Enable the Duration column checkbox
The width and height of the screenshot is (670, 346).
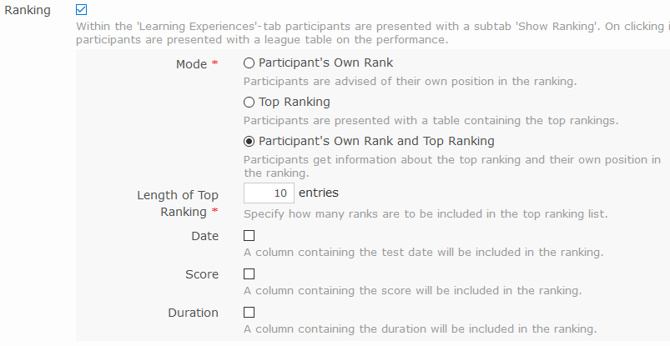pyautogui.click(x=249, y=313)
